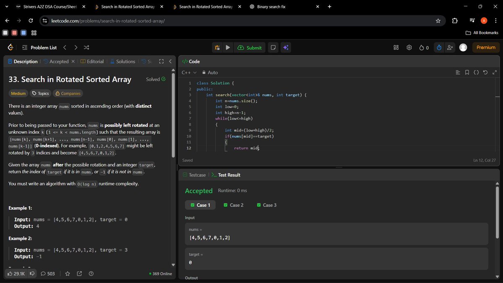Collapse the left description panel chevron
The width and height of the screenshot is (503, 283).
171,61
